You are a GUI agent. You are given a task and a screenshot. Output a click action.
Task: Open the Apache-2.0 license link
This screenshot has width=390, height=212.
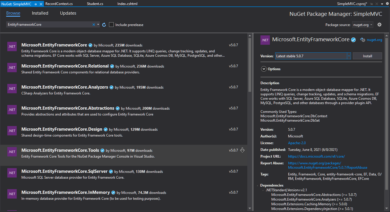[297, 143]
